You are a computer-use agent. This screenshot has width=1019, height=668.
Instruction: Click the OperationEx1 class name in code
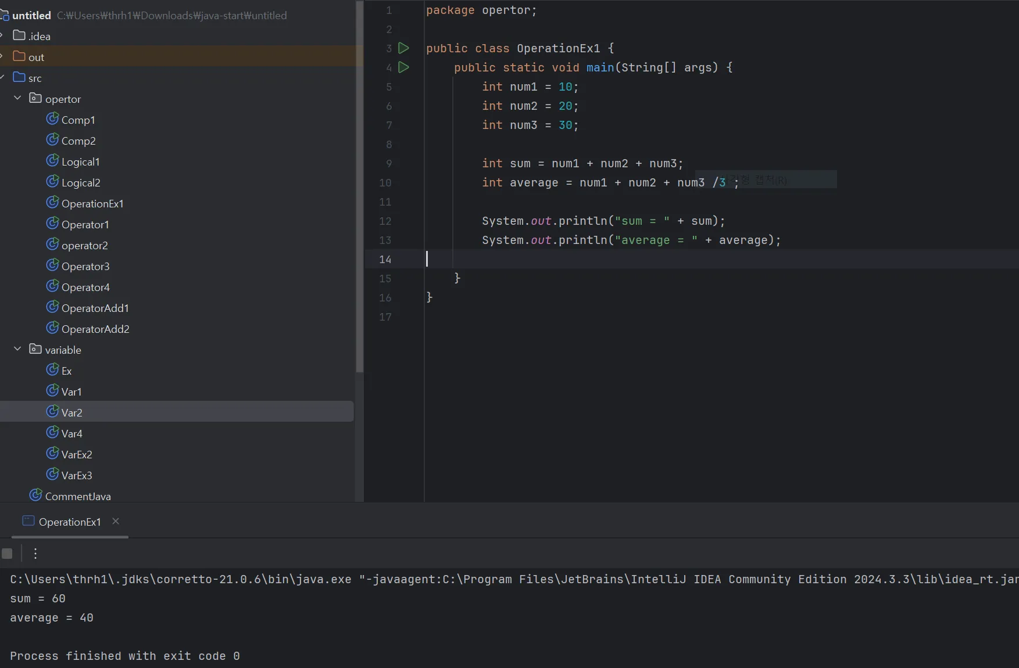[558, 49]
